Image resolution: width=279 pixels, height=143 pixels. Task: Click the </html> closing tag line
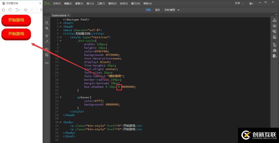coord(69,136)
